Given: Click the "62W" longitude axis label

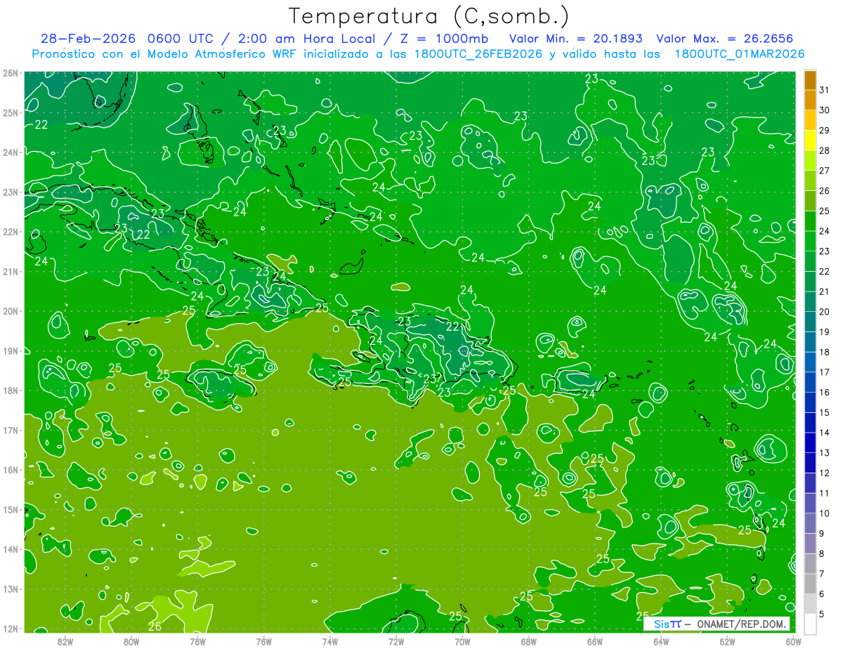Looking at the screenshot, I should 727,640.
